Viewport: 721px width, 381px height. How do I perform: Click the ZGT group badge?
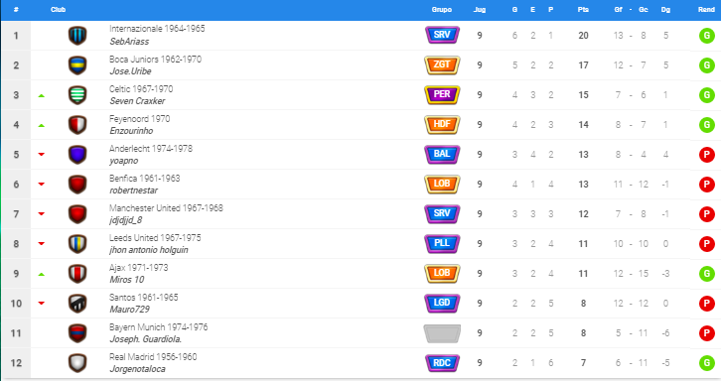tap(442, 64)
